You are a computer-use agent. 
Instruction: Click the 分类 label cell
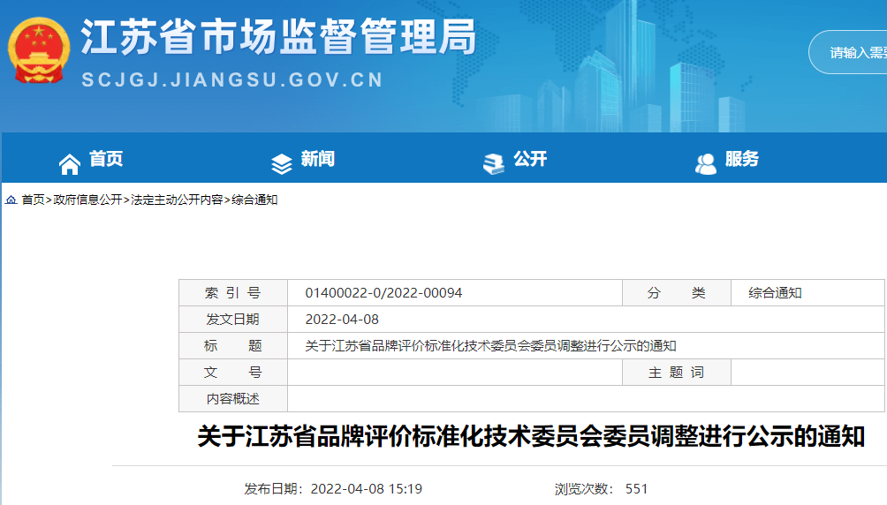click(x=677, y=293)
